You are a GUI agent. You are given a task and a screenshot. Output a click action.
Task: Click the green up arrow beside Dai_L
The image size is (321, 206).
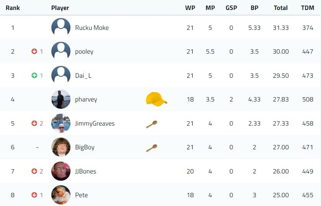click(34, 75)
